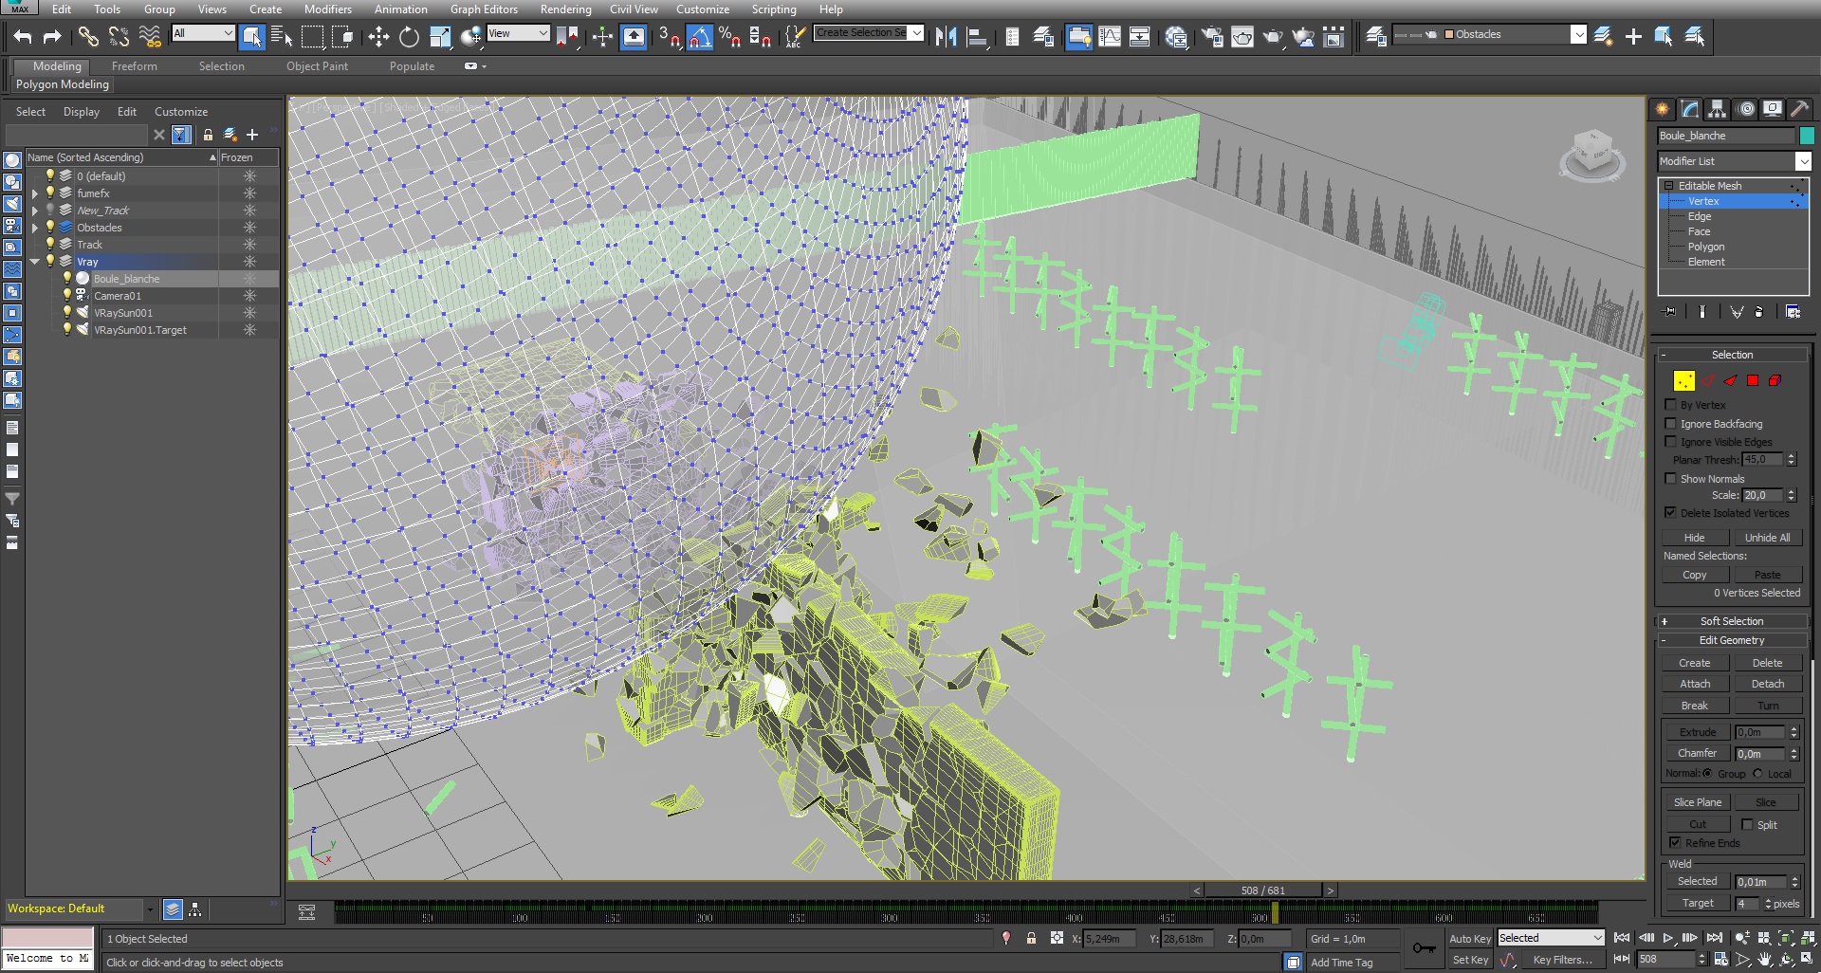Click the Mirror tool icon
Viewport: 1821px width, 973px height.
coord(946,37)
